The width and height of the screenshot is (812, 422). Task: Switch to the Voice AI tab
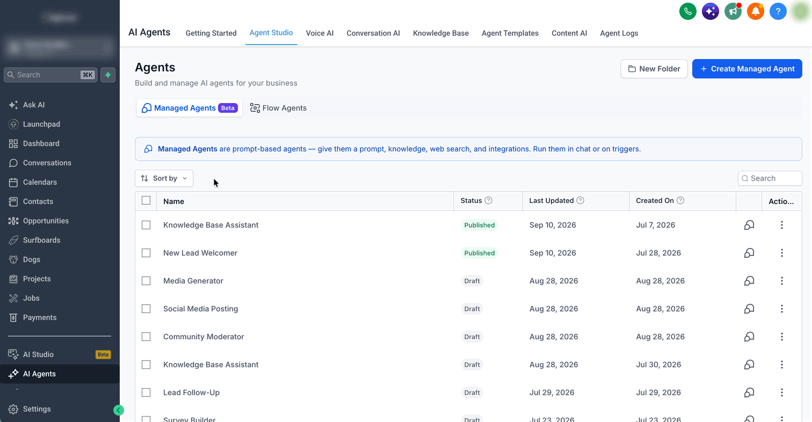coord(320,33)
